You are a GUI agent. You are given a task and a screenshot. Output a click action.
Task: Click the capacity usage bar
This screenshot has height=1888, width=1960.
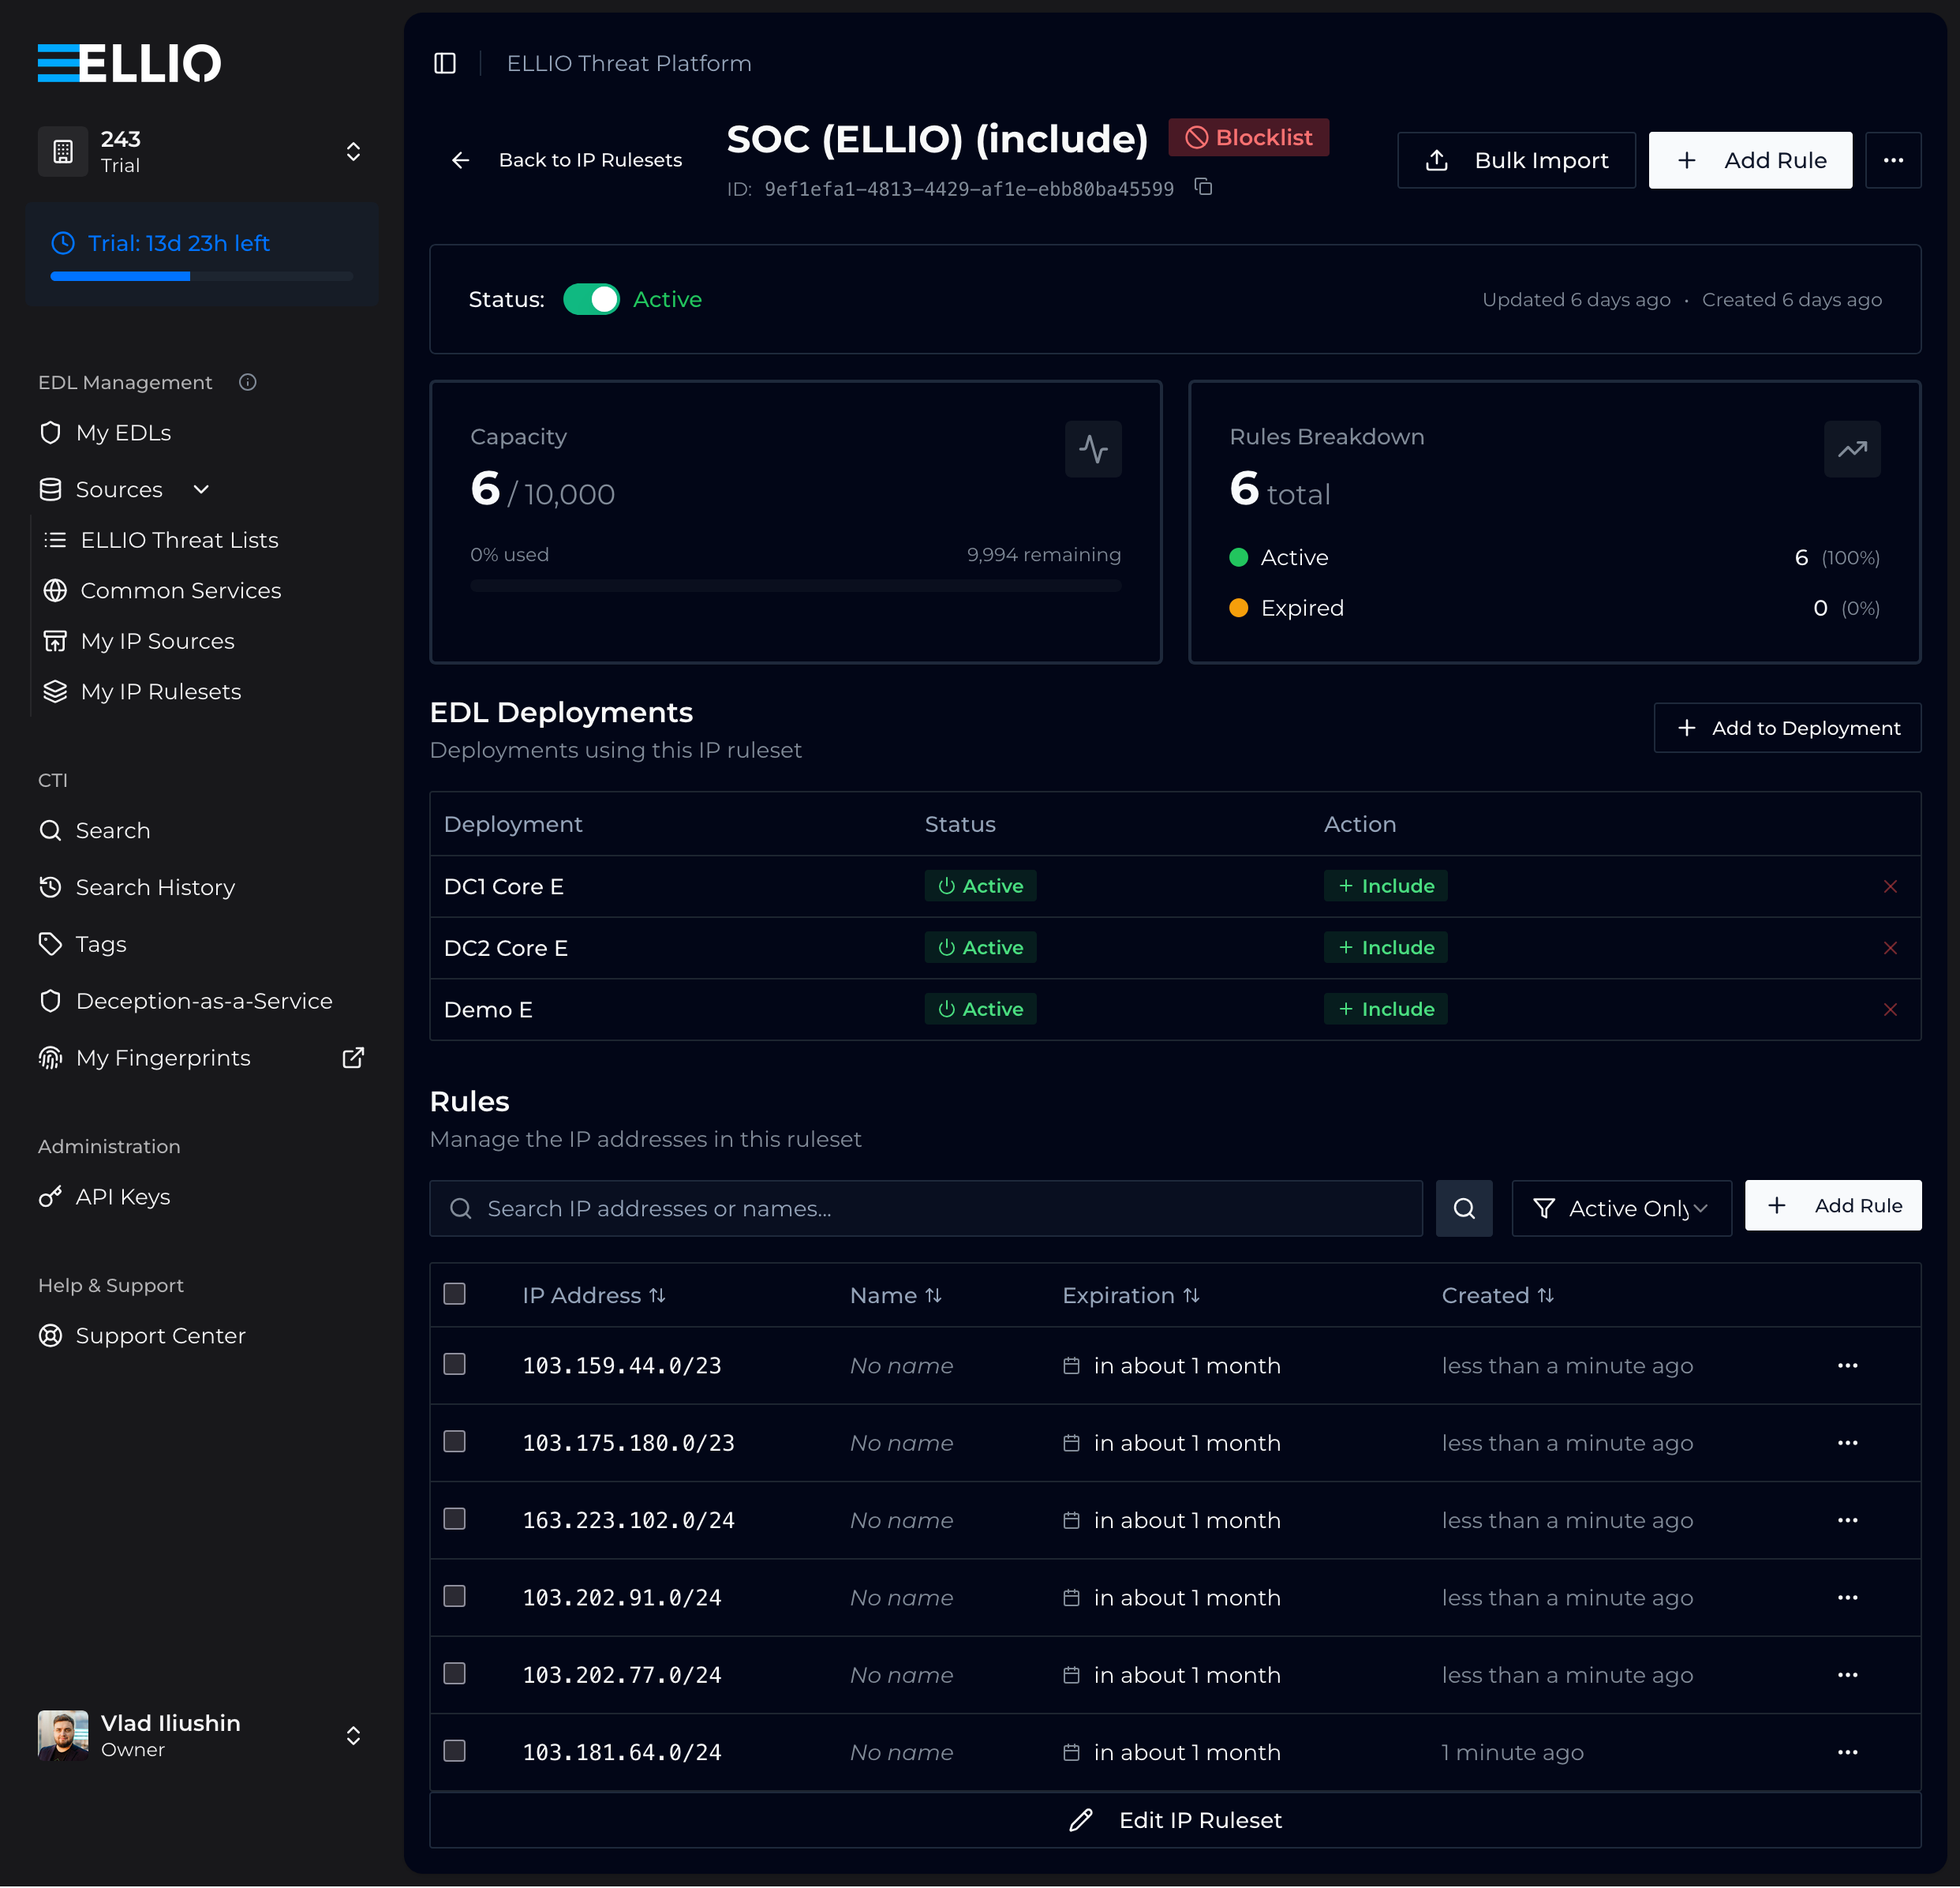click(x=795, y=586)
